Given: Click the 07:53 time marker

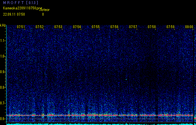Looking at the screenshot, I should 58,27.
